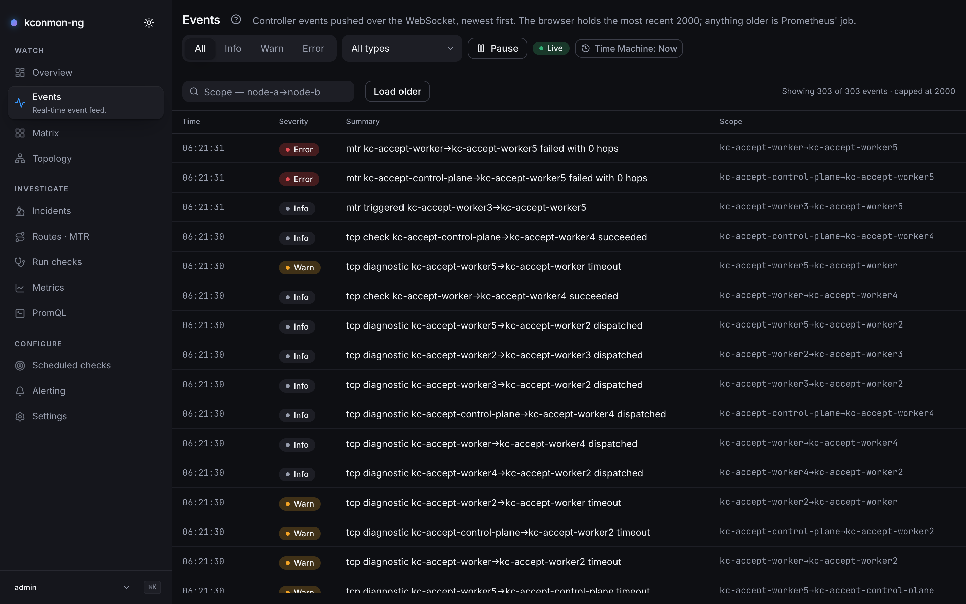This screenshot has width=966, height=604.
Task: Click Warn badge on worker5→kc-accept-worker timeout row
Action: pyautogui.click(x=300, y=267)
